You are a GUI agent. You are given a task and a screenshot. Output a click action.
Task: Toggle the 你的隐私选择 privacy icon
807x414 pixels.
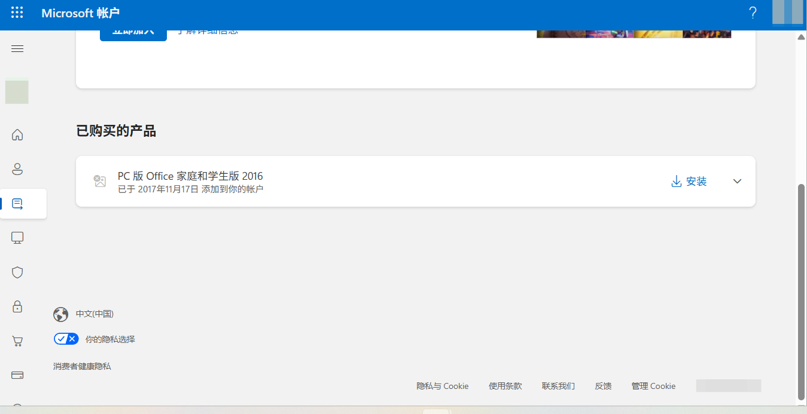tap(66, 339)
